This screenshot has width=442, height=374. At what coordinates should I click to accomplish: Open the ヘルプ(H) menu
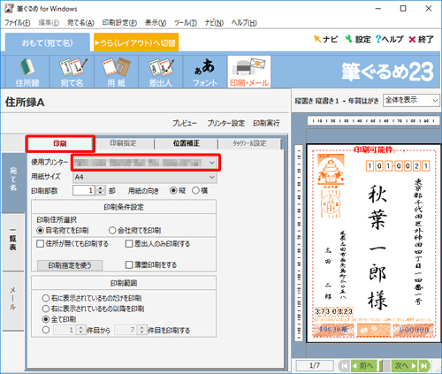(x=244, y=23)
